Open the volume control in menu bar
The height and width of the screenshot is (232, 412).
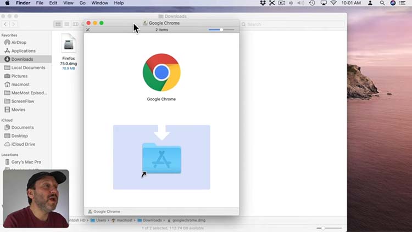[x=300, y=3]
